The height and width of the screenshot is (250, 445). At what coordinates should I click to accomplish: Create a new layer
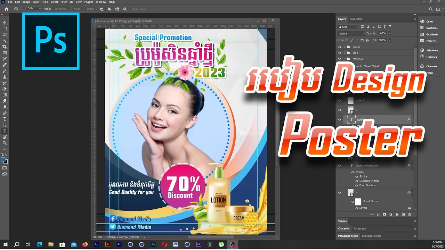click(x=403, y=215)
